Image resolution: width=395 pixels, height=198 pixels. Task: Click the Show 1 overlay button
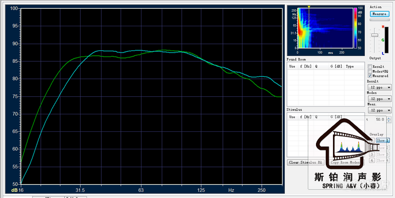pos(382,141)
